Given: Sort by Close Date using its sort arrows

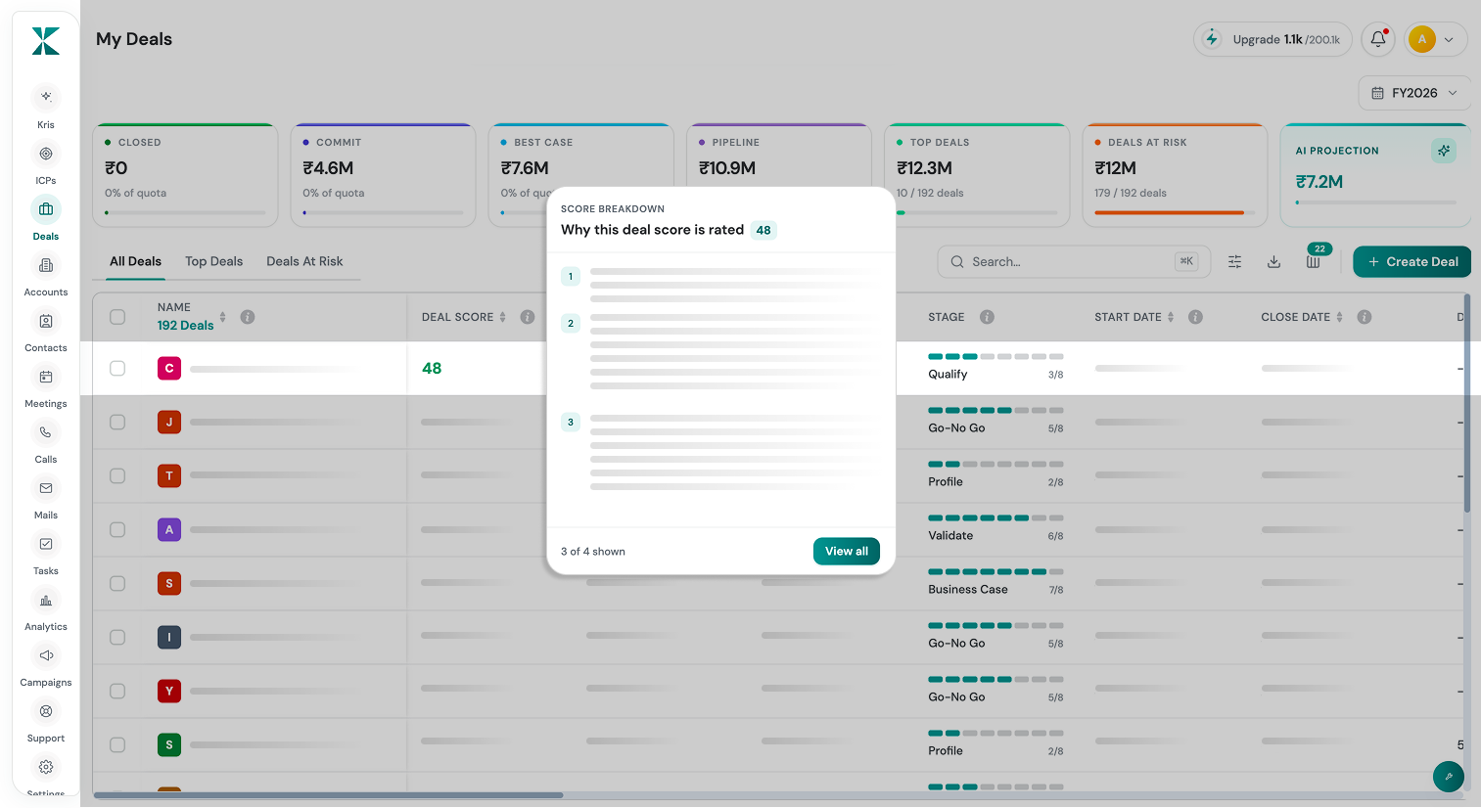Looking at the screenshot, I should [x=1340, y=317].
